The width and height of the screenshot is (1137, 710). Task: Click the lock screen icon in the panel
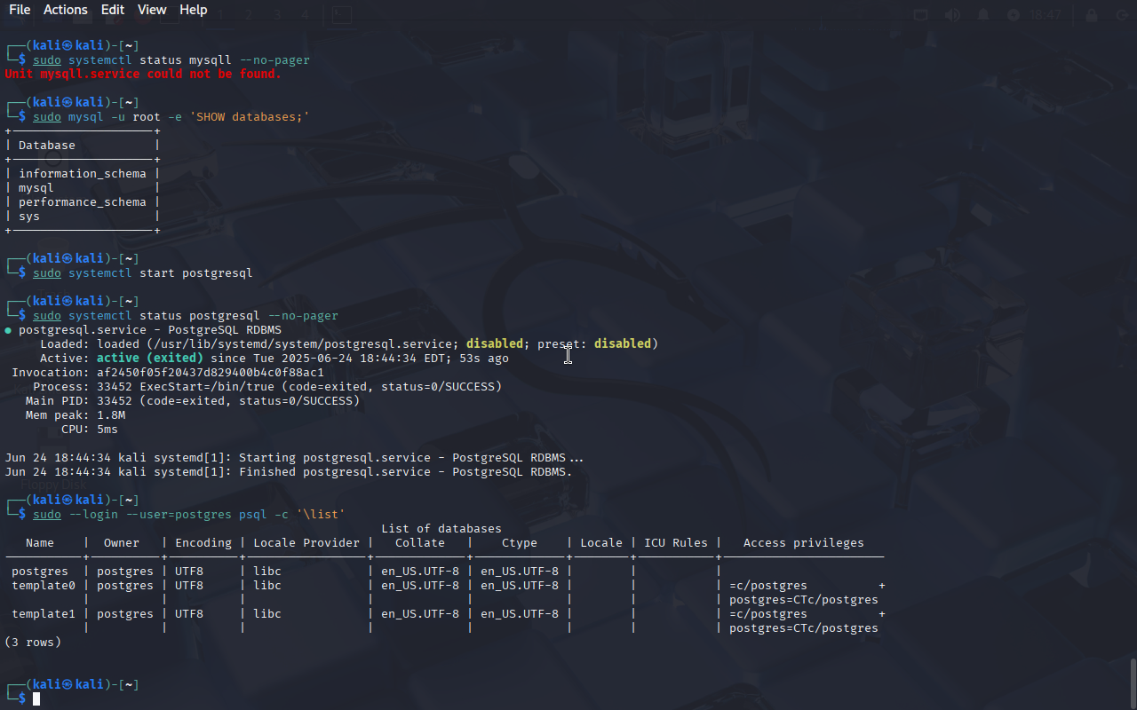pyautogui.click(x=1092, y=15)
